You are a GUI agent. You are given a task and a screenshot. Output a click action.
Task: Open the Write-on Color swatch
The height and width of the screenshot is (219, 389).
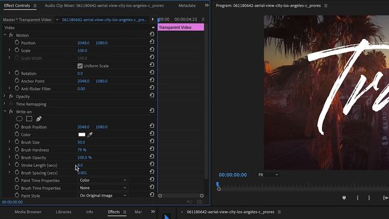(81, 134)
